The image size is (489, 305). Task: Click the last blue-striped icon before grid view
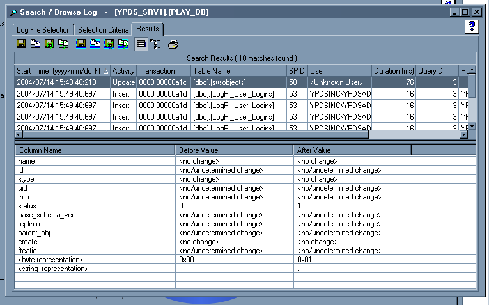(123, 44)
